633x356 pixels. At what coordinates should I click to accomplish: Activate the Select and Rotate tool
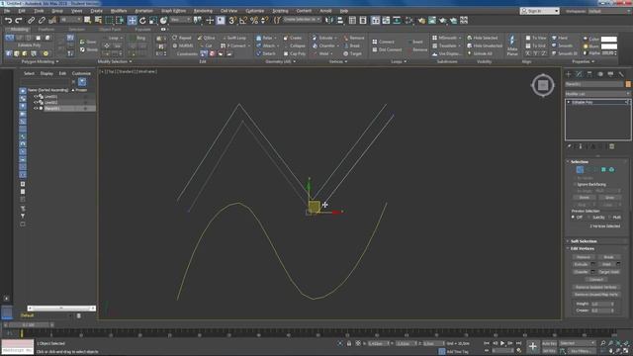[x=142, y=20]
